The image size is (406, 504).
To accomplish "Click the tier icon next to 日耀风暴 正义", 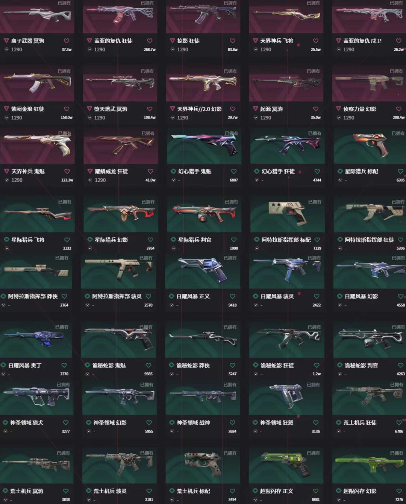I will click(172, 296).
